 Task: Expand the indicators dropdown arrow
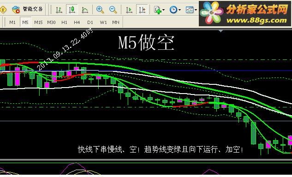(x=163, y=10)
